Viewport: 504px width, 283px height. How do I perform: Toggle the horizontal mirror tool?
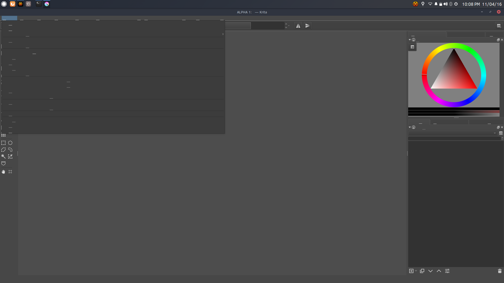(298, 26)
